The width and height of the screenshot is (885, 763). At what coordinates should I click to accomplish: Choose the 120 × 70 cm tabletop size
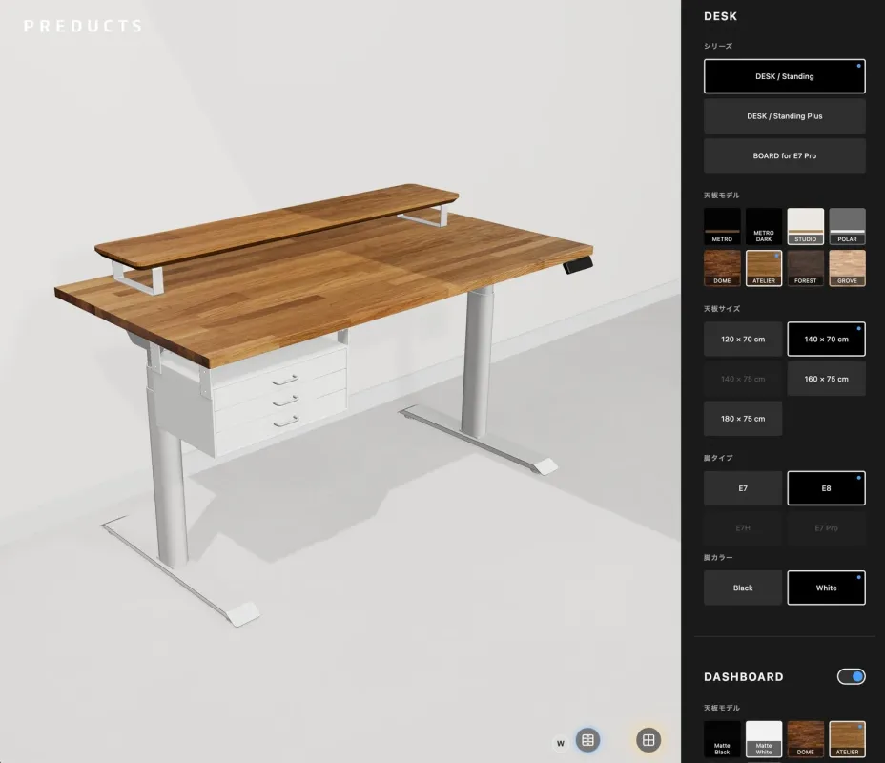tap(743, 340)
